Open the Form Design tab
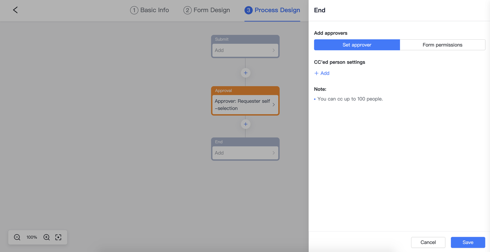The width and height of the screenshot is (490, 252). (x=207, y=10)
